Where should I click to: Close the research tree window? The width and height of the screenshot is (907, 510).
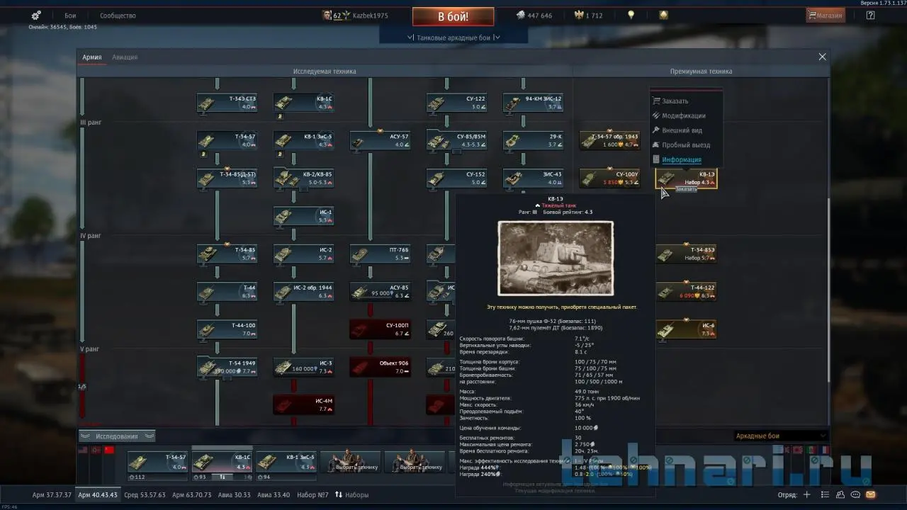822,57
